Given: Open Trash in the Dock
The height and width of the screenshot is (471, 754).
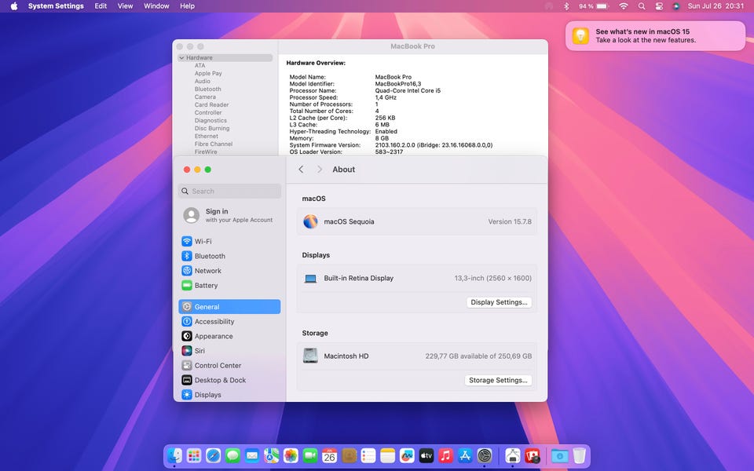Looking at the screenshot, I should click(580, 455).
